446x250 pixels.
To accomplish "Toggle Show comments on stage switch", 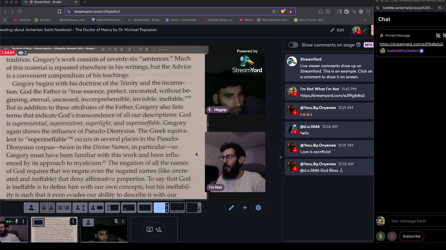I will pyautogui.click(x=293, y=45).
